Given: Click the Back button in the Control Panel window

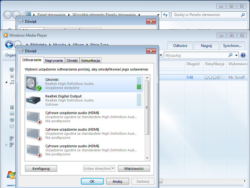Looking at the screenshot, I should 7,15.
